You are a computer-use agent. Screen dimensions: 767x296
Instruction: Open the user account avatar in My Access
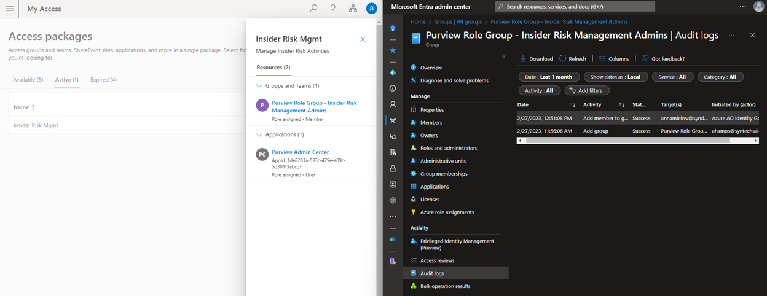[371, 9]
